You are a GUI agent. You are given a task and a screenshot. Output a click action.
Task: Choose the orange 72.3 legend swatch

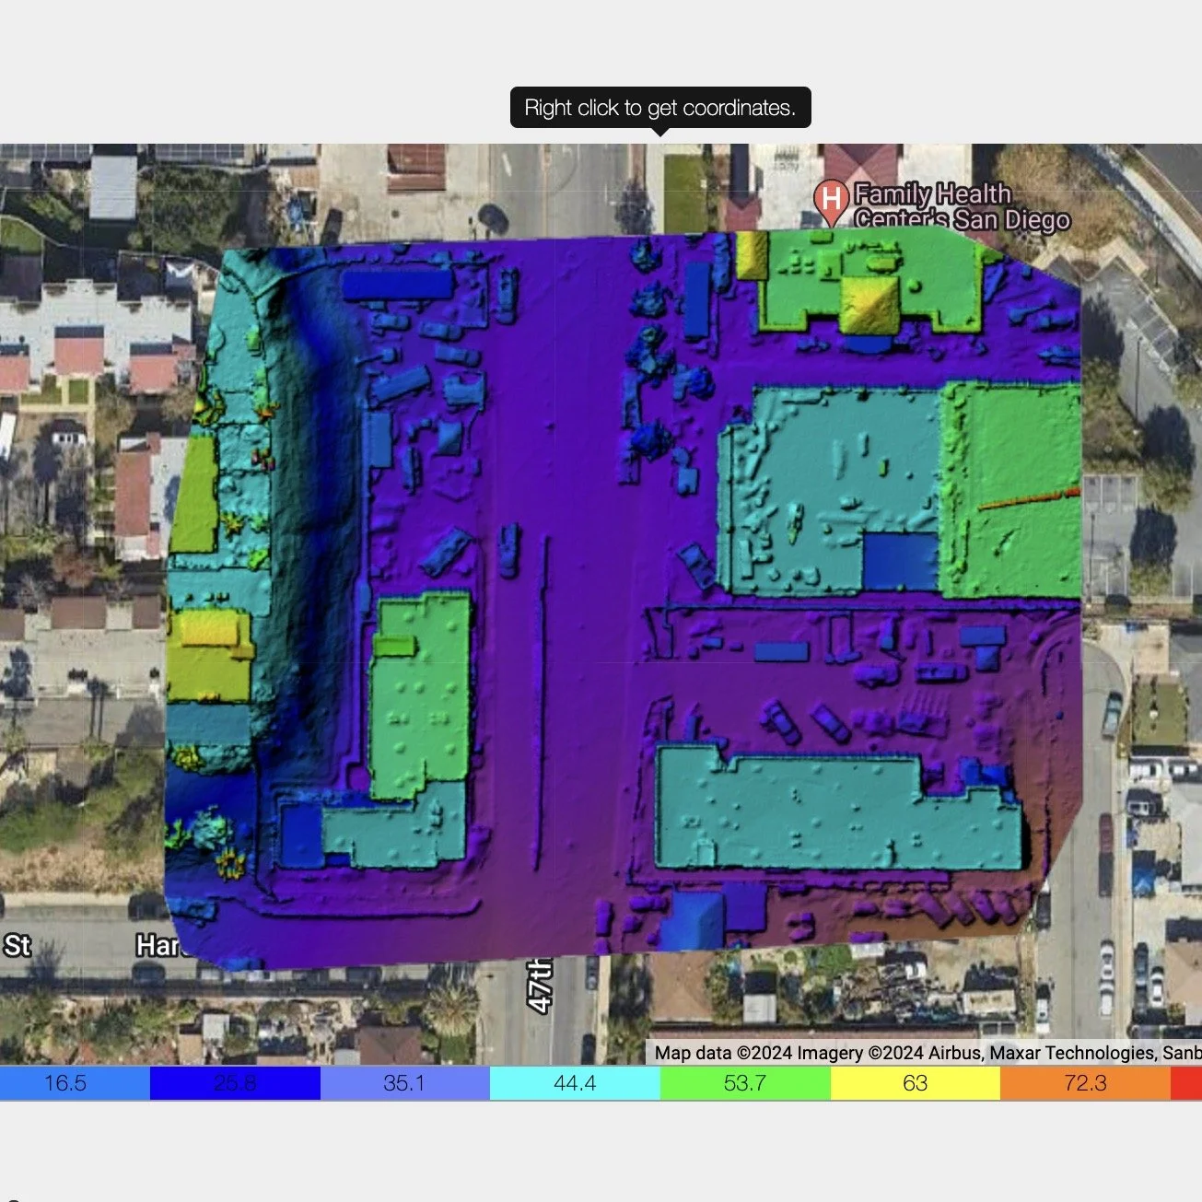pos(1085,1083)
